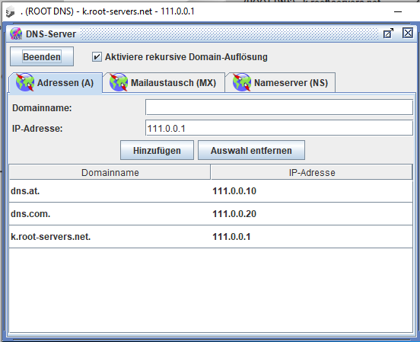Click the DNS-Server globe icon in panel header
Image resolution: width=420 pixels, height=342 pixels.
16,34
